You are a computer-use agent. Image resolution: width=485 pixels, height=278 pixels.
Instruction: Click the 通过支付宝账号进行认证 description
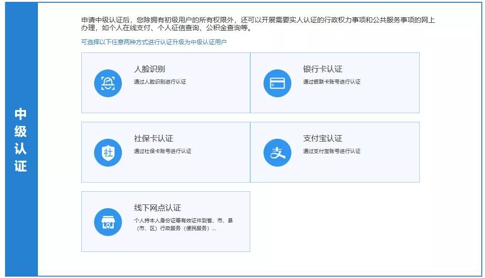(332, 152)
